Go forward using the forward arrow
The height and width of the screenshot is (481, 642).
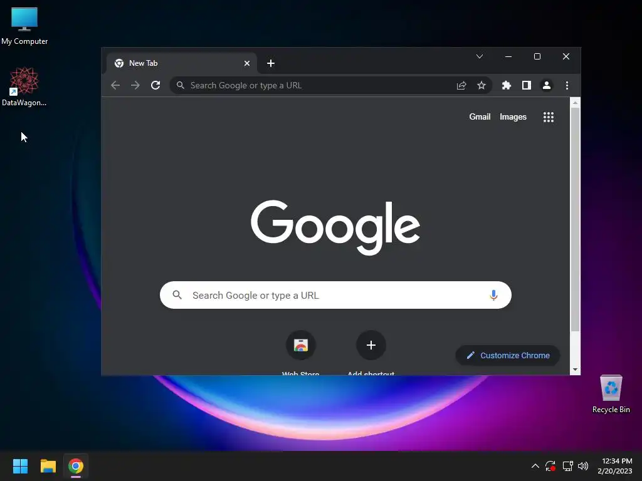point(135,85)
